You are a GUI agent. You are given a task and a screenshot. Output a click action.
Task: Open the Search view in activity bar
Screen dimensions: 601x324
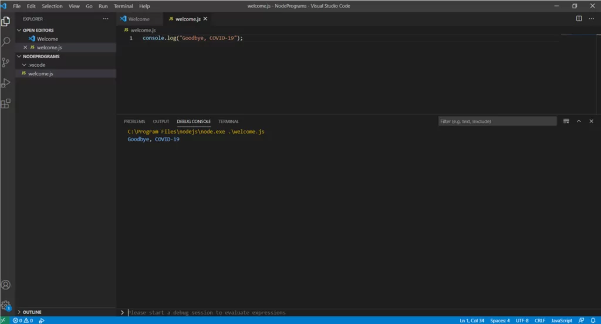click(x=6, y=42)
